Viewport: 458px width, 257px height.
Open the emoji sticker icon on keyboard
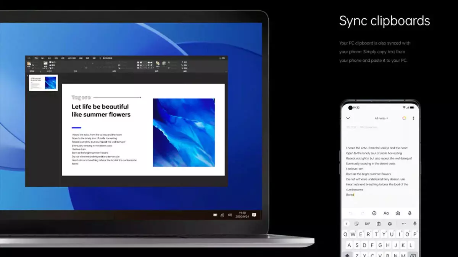(x=356, y=224)
